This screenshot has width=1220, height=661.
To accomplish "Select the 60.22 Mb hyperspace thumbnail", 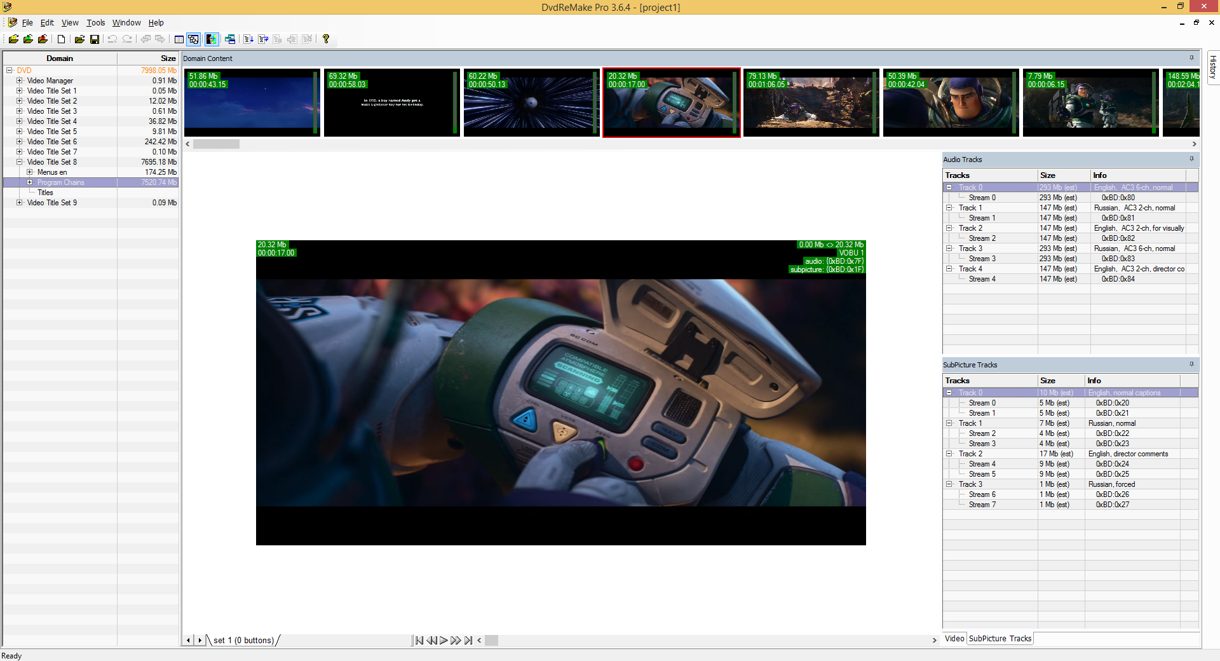I will point(532,102).
